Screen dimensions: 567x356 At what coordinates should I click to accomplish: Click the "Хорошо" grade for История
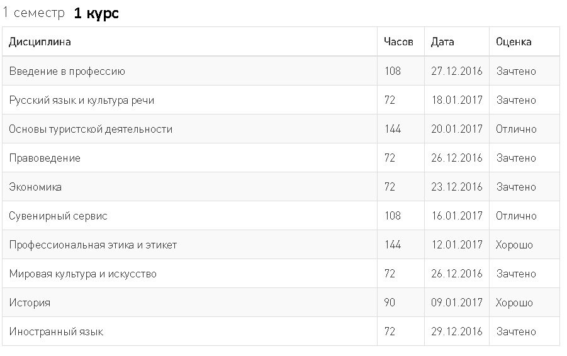point(514,303)
